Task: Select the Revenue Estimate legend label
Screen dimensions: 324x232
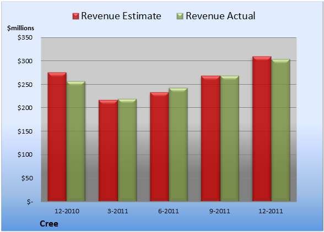Action: coord(121,16)
